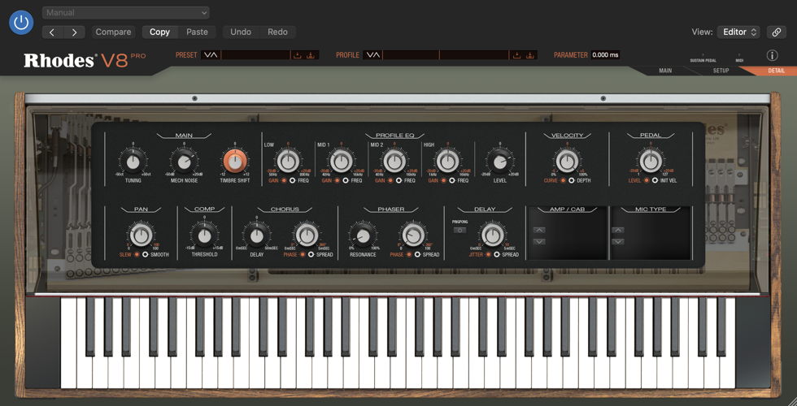Select Delay JITTER radio button
This screenshot has width=797, height=406.
pos(488,254)
